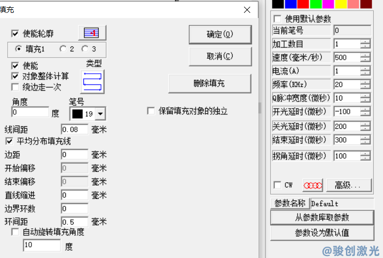Select the dark red color swatch

(x=366, y=4)
